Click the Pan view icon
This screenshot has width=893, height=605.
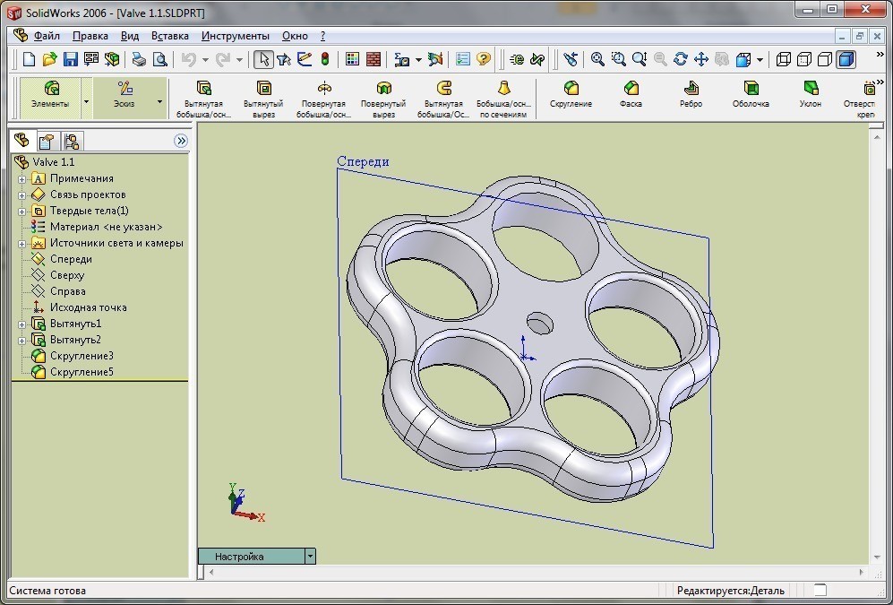[701, 59]
